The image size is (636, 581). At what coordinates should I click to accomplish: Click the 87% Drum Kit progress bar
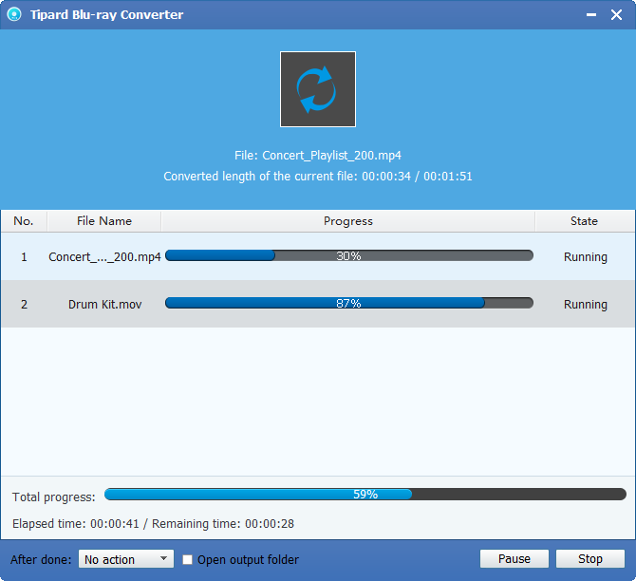pyautogui.click(x=348, y=303)
